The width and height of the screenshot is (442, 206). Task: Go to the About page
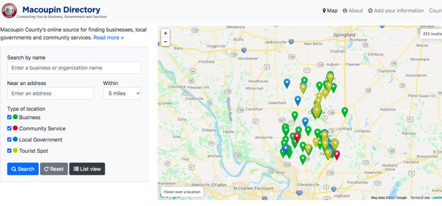(353, 10)
